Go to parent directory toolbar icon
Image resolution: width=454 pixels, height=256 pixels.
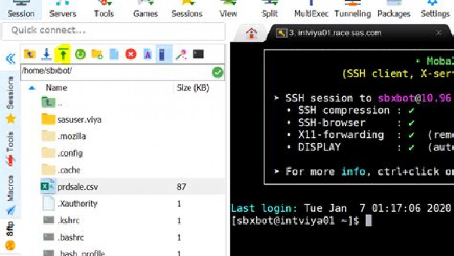click(x=29, y=54)
